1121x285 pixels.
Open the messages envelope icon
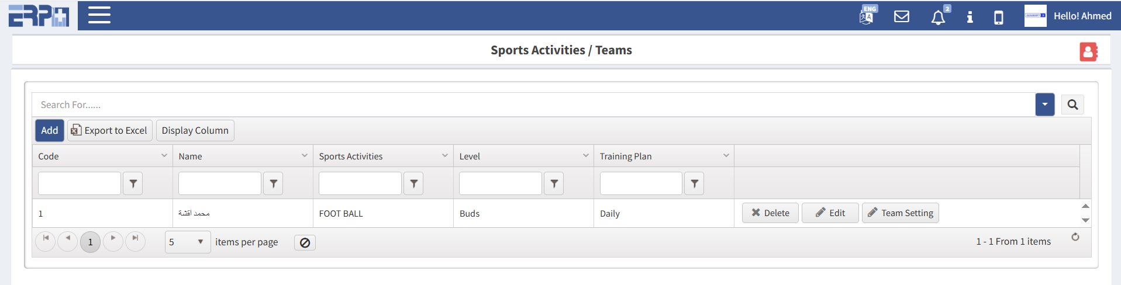point(902,16)
